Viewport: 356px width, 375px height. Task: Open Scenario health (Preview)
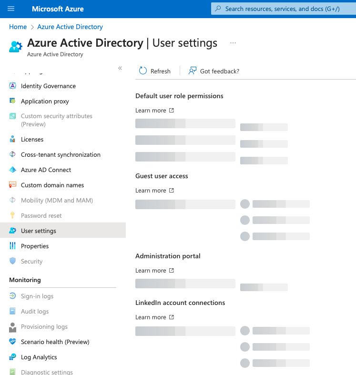[55, 342]
